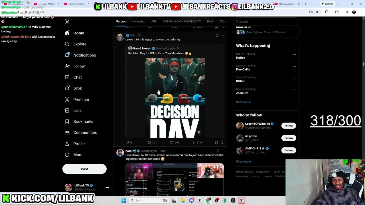Click the X logo in the sidebar
Screen dimensions: 365x205
tap(67, 22)
